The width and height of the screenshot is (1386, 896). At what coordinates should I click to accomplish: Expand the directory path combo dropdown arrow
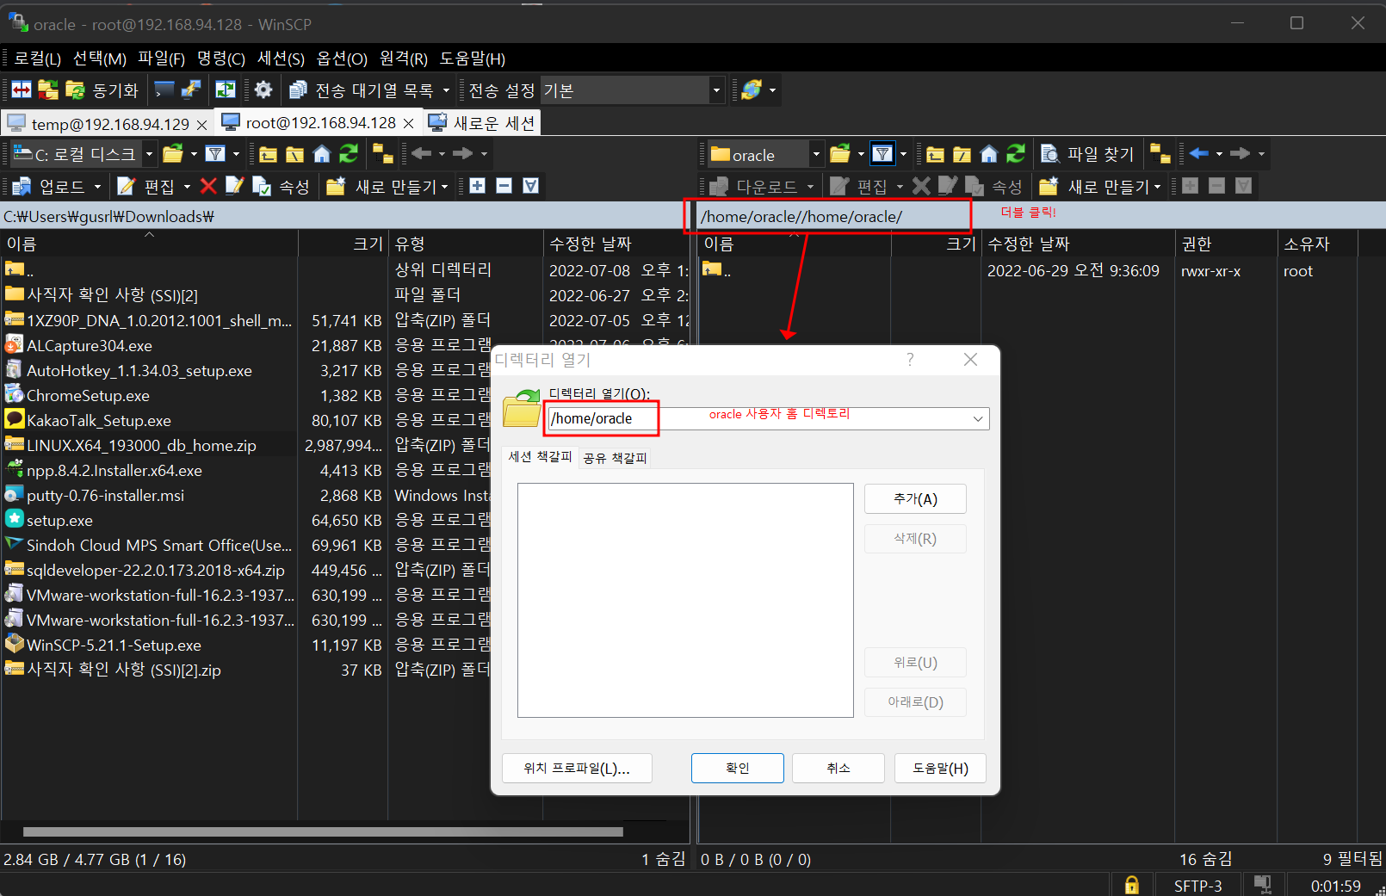(978, 419)
